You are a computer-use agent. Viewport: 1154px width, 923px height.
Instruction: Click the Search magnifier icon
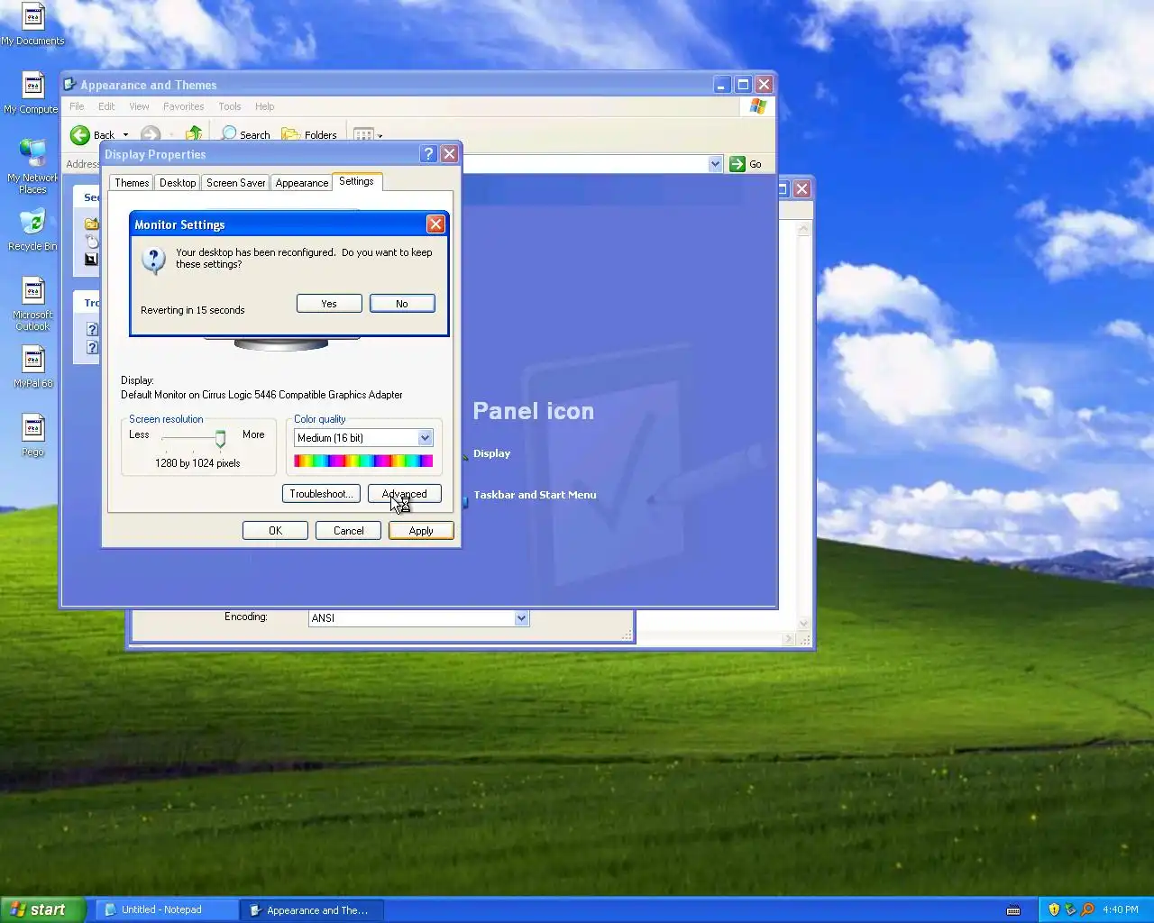229,134
